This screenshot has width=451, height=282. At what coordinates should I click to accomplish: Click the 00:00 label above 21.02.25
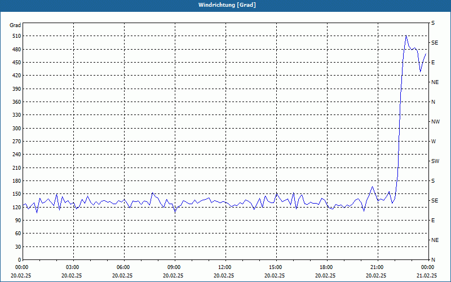pyautogui.click(x=428, y=267)
